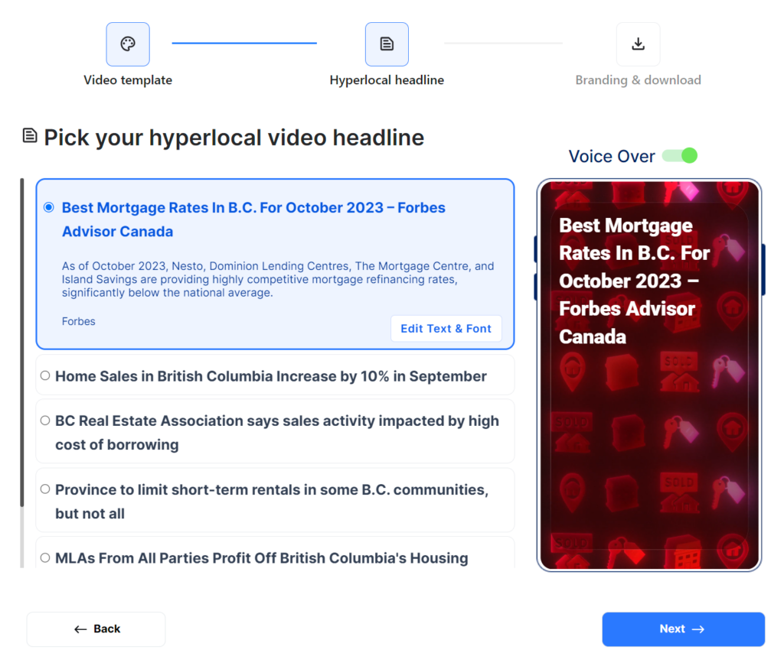The image size is (784, 666).
Task: Open Edit Text & Font
Action: coord(446,328)
